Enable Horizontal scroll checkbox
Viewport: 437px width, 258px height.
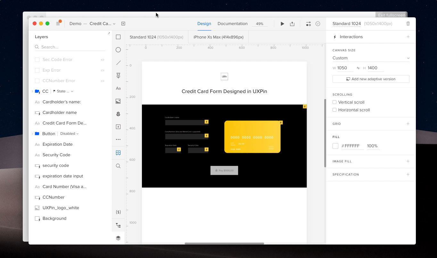coord(334,110)
